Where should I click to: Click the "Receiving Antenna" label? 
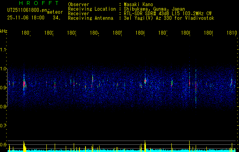coord(91,18)
